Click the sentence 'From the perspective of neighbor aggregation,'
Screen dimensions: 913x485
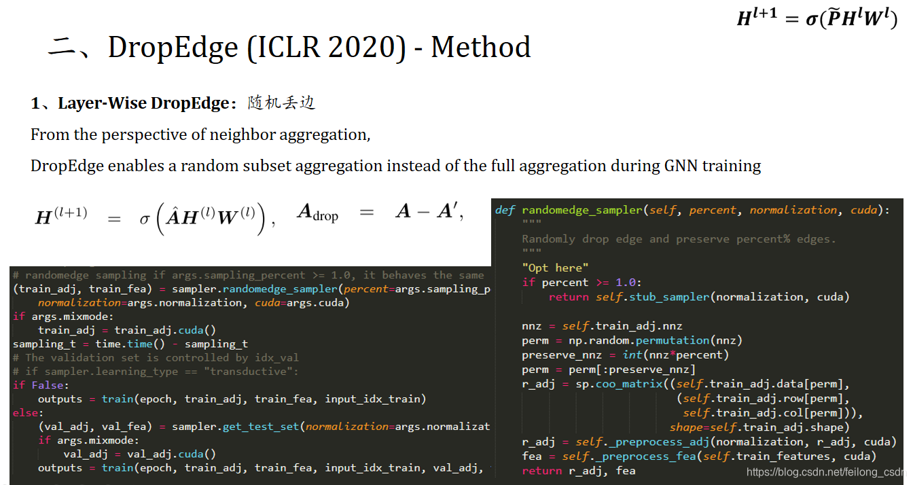click(200, 134)
